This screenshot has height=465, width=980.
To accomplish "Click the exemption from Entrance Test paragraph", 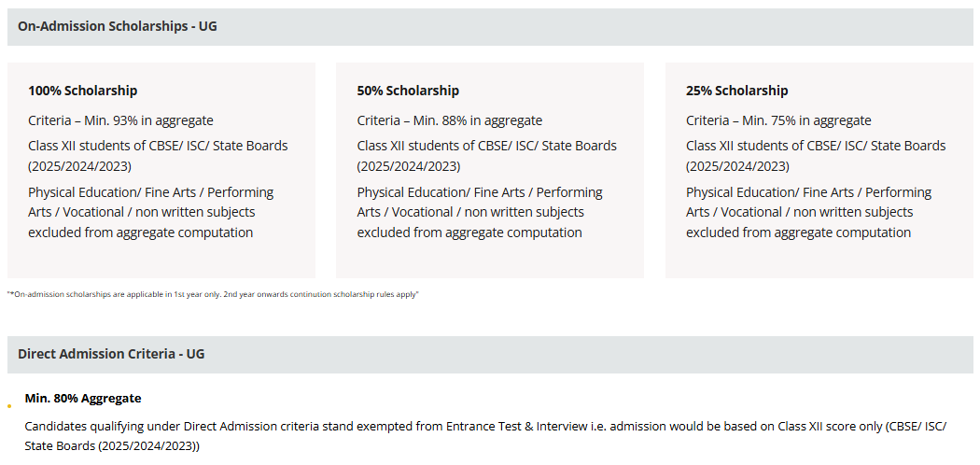I will click(486, 436).
